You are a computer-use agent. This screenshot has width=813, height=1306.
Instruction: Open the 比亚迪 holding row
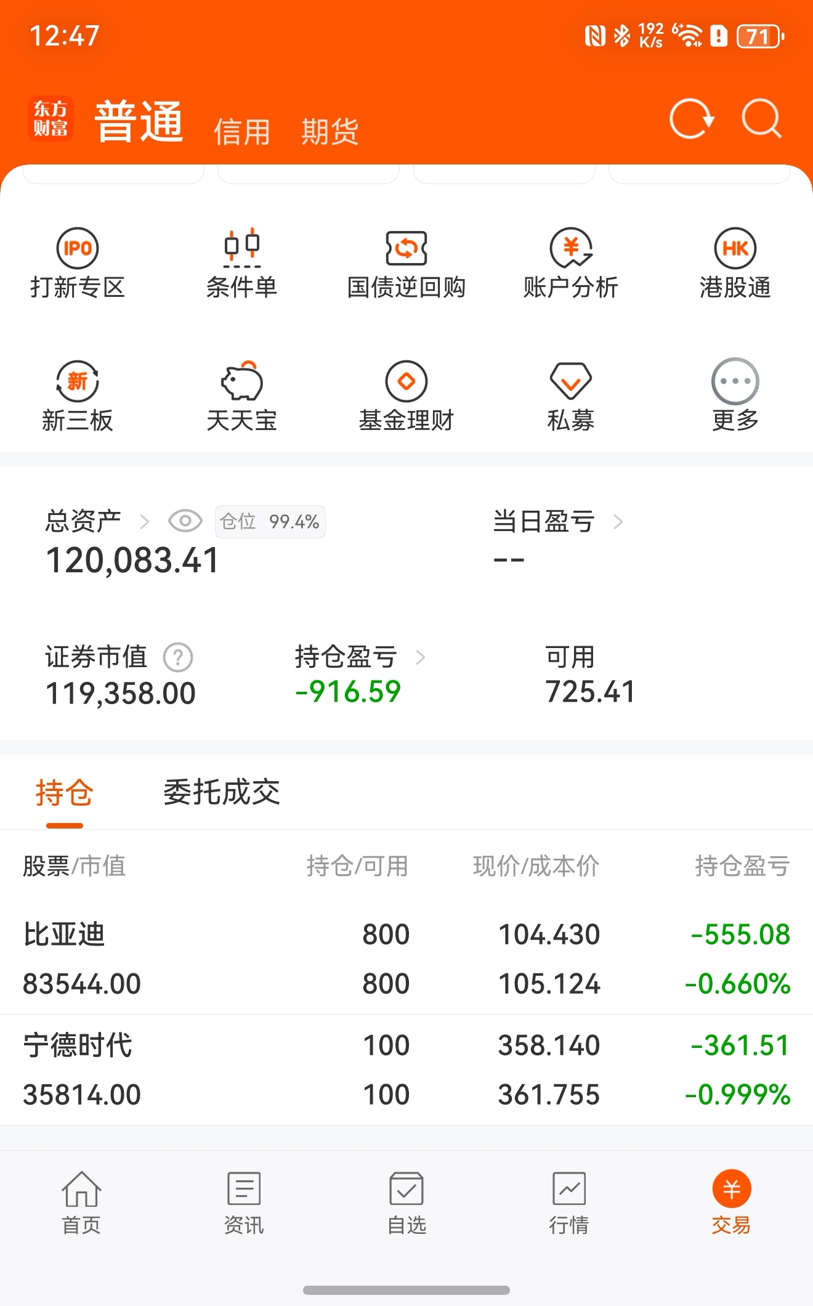[407, 959]
